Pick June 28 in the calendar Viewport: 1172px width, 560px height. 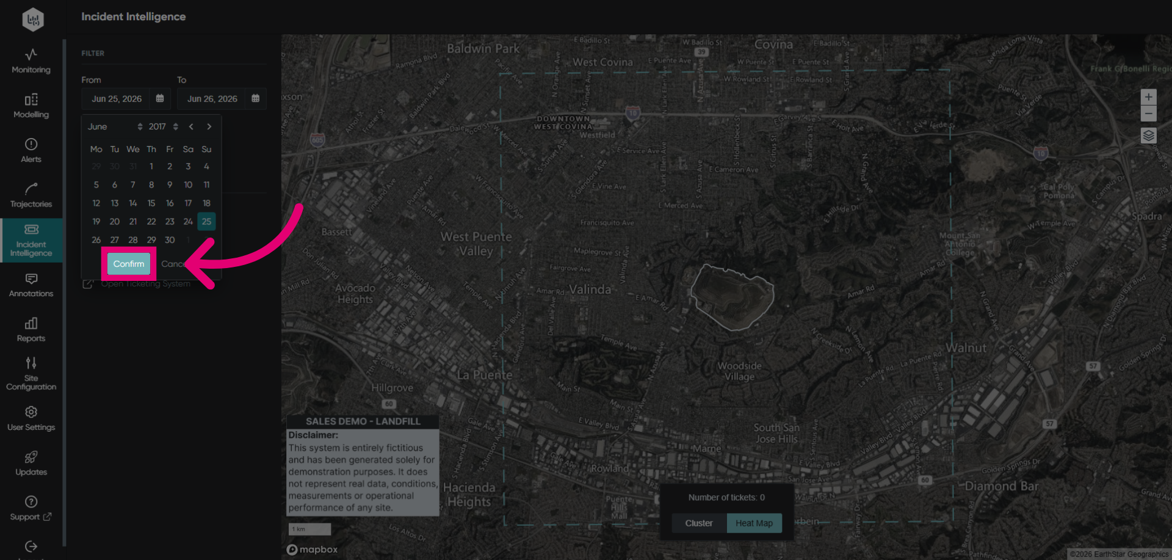(132, 240)
